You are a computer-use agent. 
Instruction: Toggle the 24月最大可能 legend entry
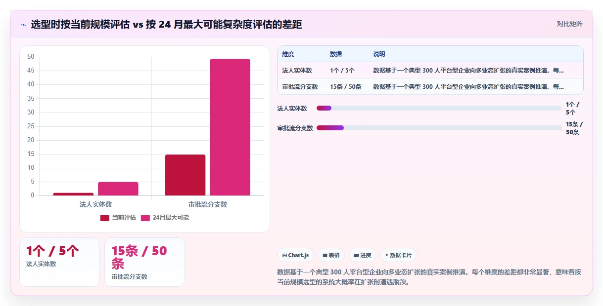pyautogui.click(x=165, y=218)
